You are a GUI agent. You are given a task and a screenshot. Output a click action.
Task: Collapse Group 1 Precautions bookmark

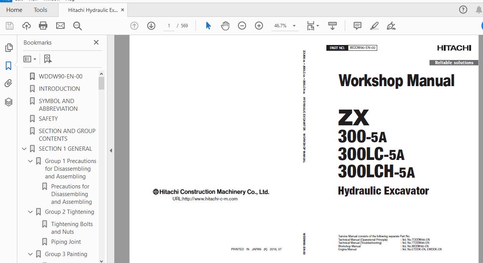click(x=30, y=161)
